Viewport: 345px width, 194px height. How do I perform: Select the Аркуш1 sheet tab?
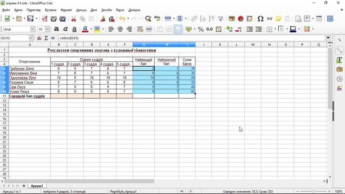point(37,186)
